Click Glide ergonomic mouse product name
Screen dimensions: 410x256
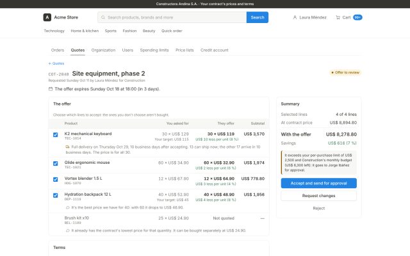click(x=87, y=163)
